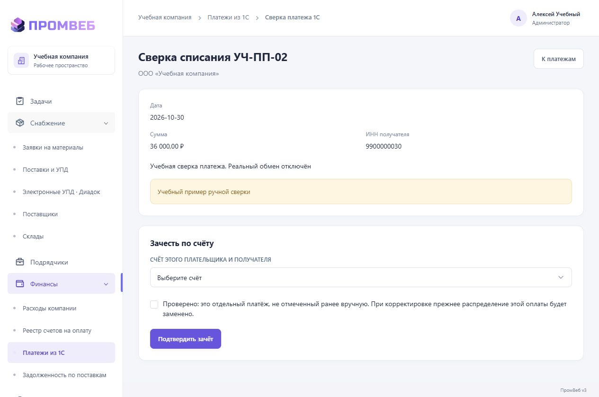
Task: Open the Выберите счёт dropdown
Action: pos(361,278)
